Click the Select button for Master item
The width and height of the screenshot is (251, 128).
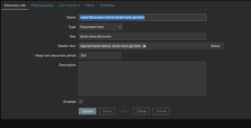click(x=215, y=46)
